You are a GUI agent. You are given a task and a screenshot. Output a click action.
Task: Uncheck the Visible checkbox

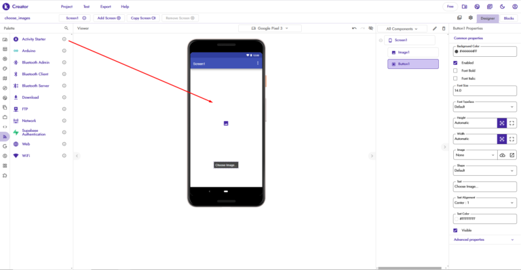(x=455, y=230)
